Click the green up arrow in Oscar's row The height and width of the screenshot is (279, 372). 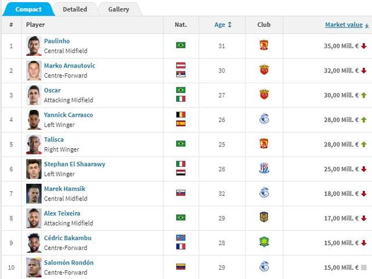click(x=364, y=95)
